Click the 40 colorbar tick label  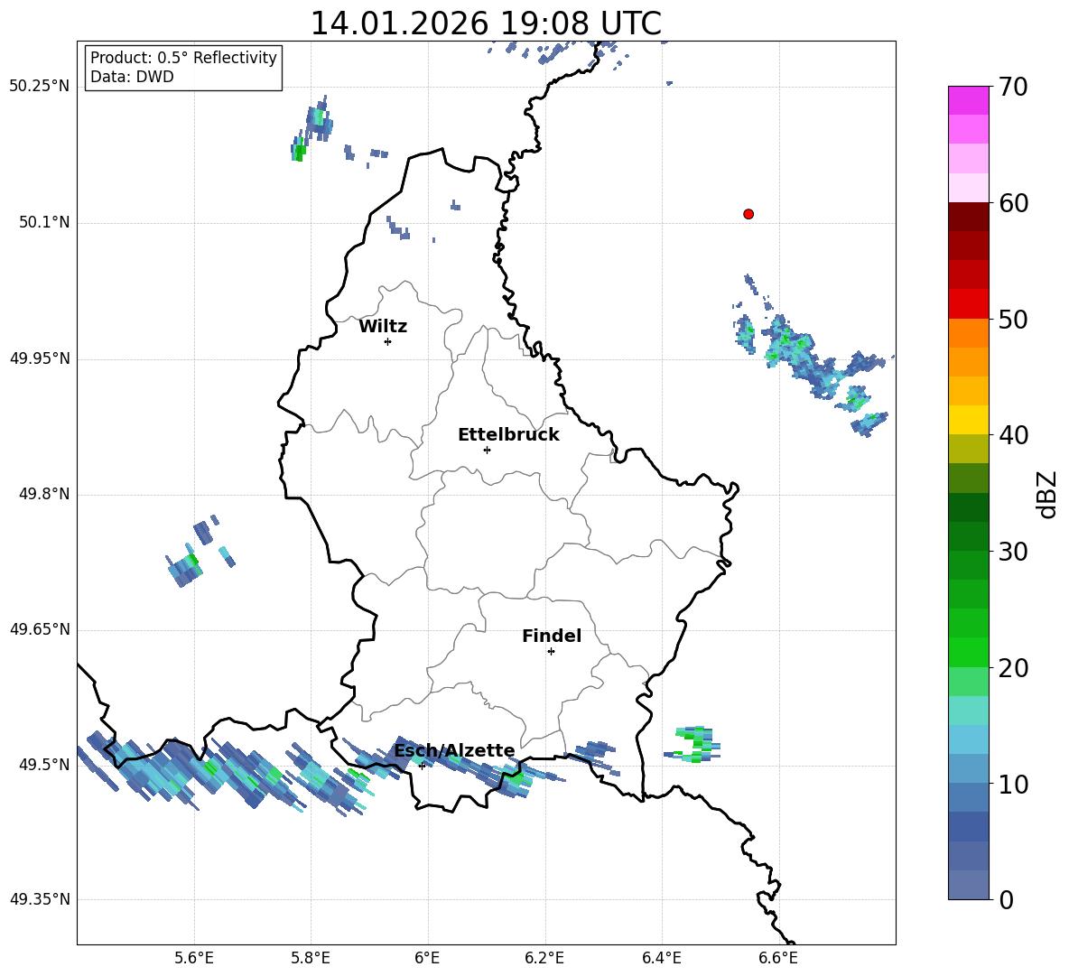[1013, 435]
